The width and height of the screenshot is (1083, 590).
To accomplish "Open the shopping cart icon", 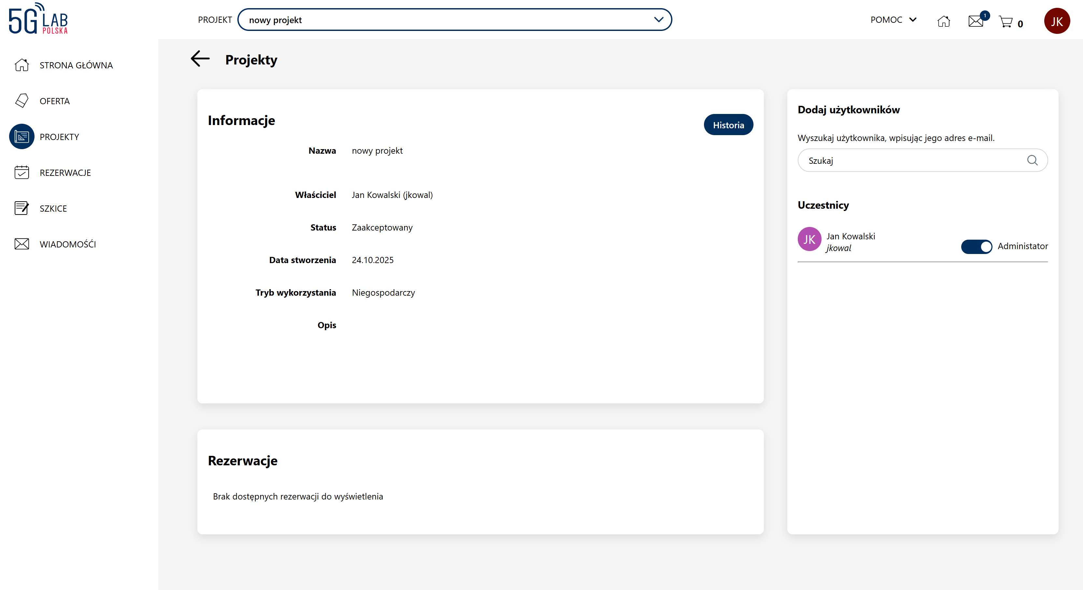I will (1006, 22).
